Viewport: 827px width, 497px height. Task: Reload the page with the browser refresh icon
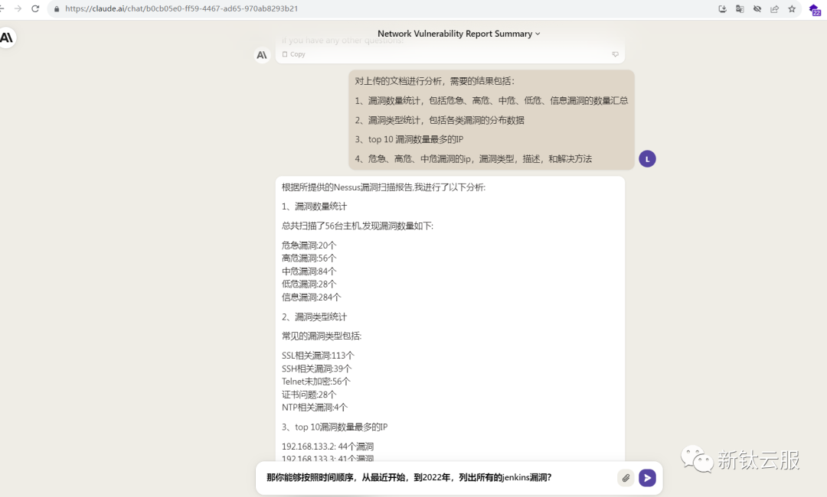pyautogui.click(x=35, y=9)
